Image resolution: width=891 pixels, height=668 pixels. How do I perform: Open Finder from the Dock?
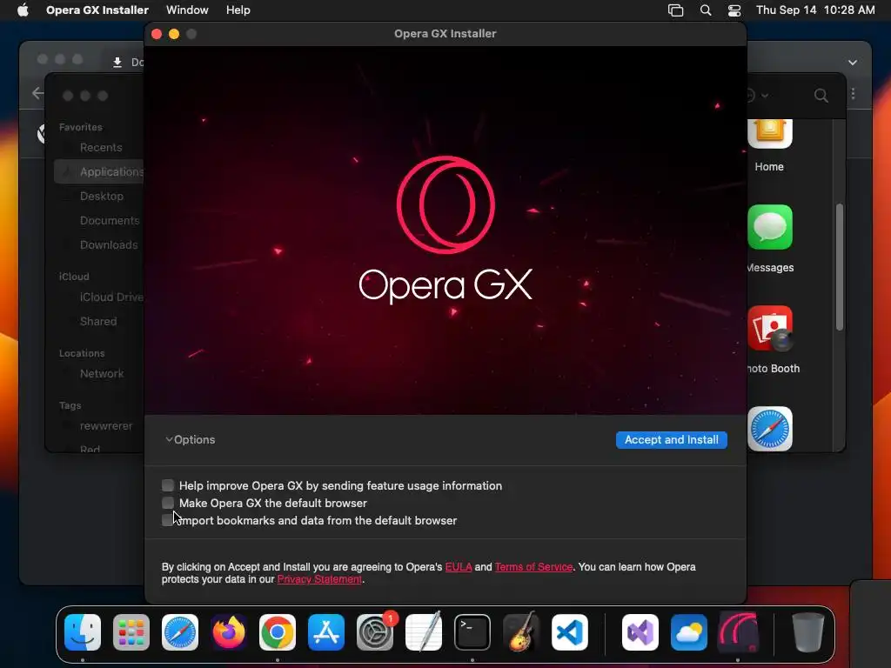tap(83, 632)
